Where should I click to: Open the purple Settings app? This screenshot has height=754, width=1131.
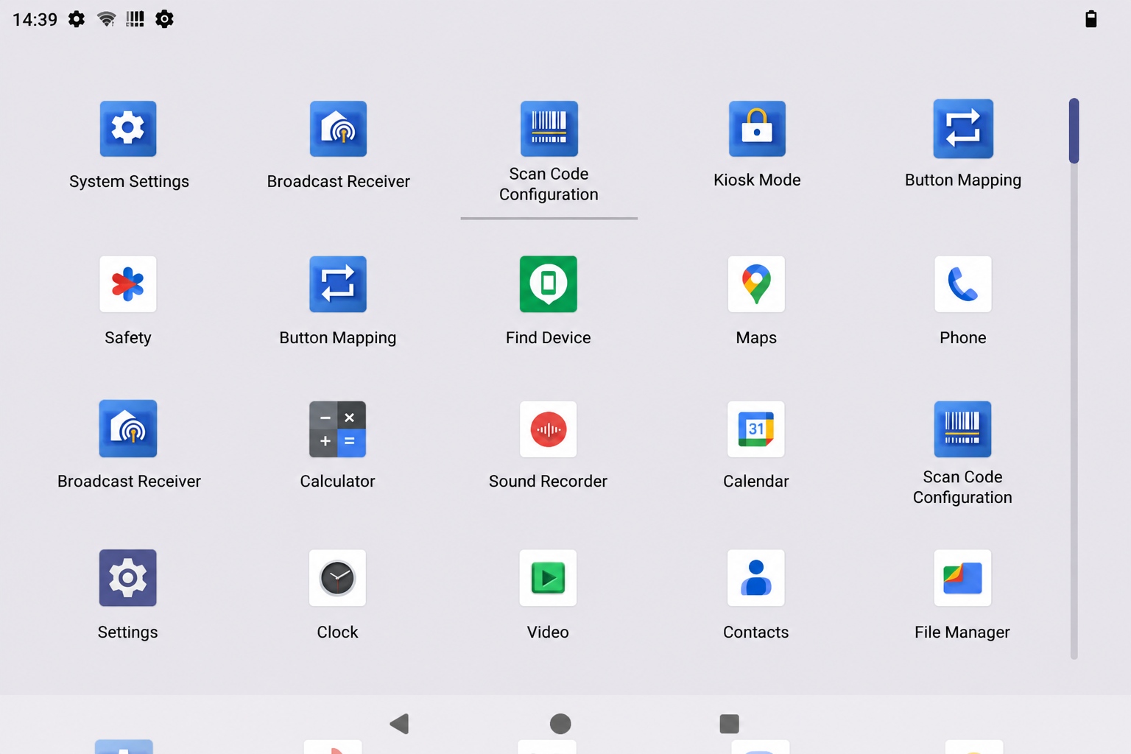point(128,578)
